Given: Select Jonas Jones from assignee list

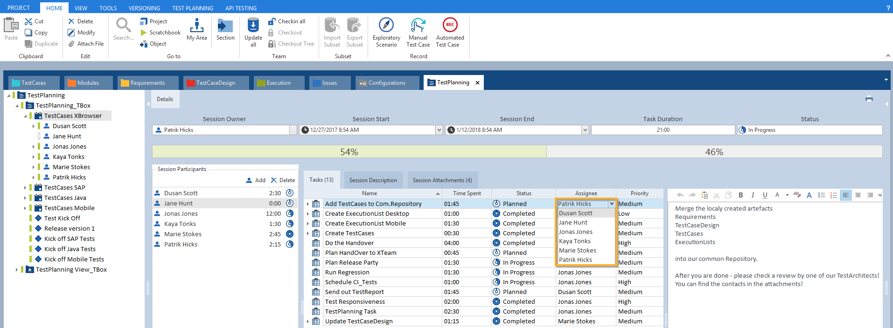Looking at the screenshot, I should pyautogui.click(x=576, y=232).
